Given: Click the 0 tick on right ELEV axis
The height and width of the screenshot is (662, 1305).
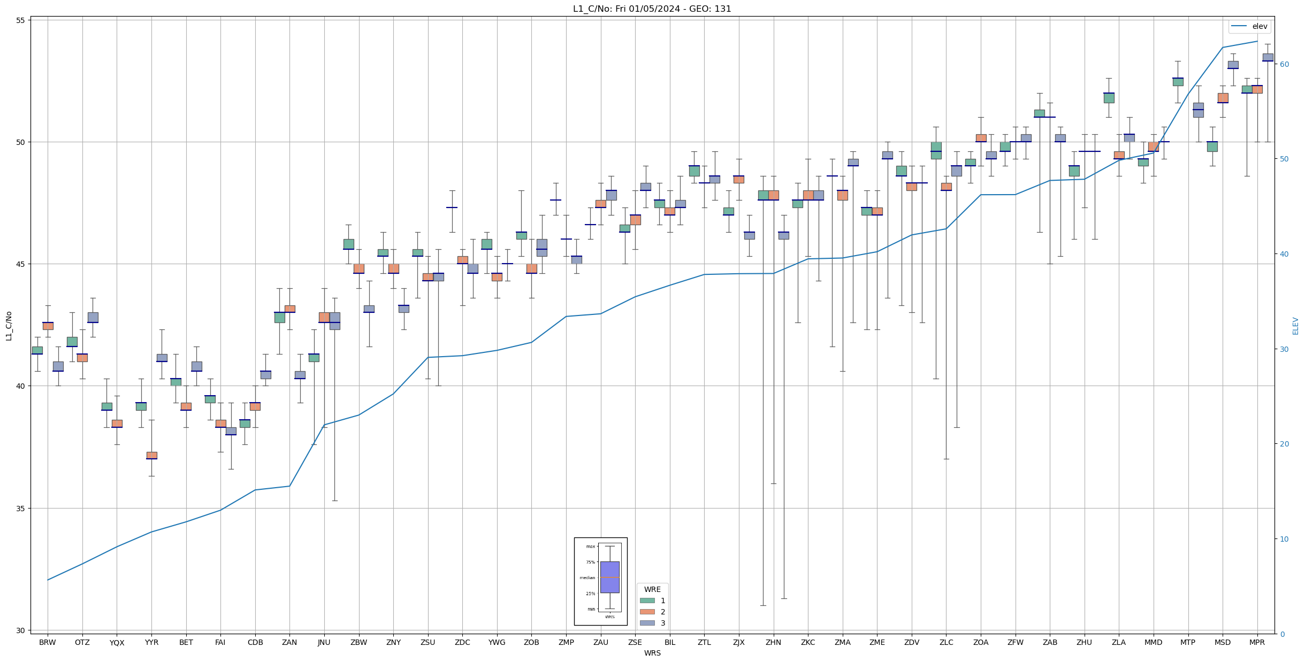Looking at the screenshot, I should [x=1281, y=634].
